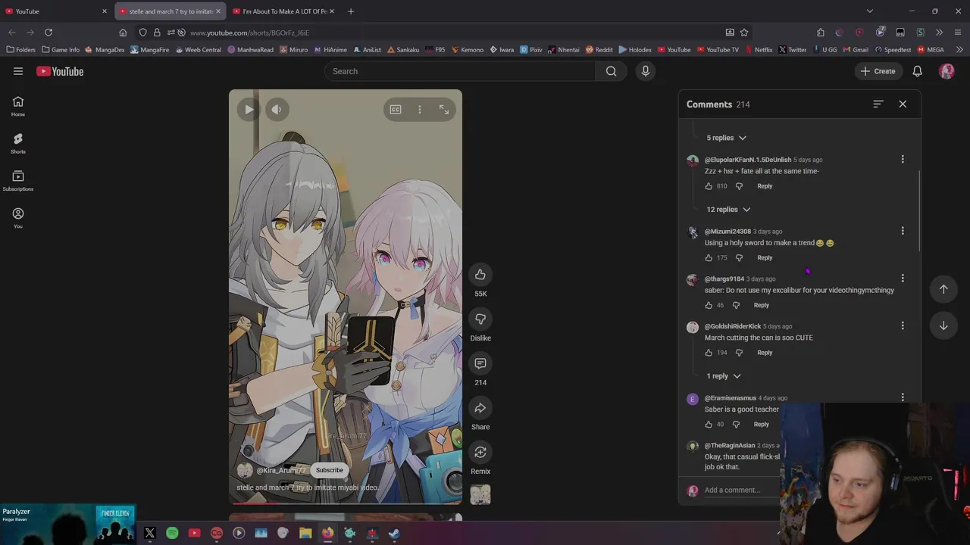Close the Comments panel
Screen dimensions: 970x545
pos(903,104)
